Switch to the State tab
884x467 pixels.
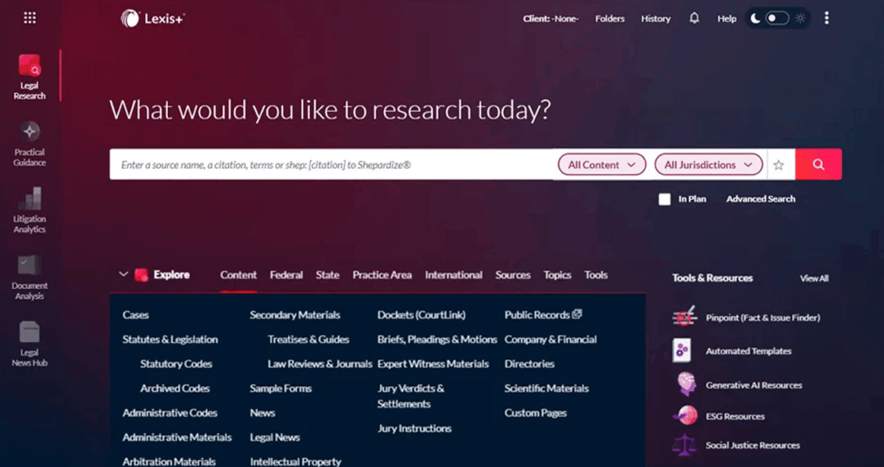point(328,275)
